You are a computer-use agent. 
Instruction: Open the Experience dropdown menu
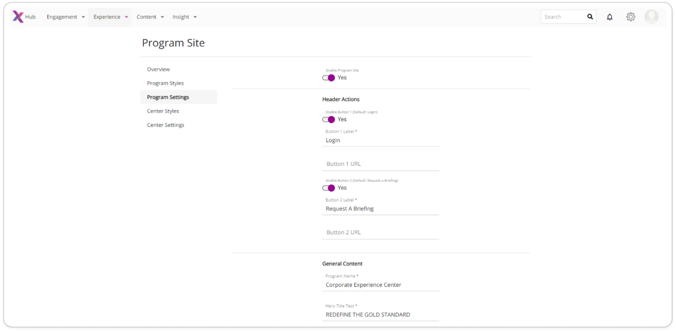tap(110, 17)
